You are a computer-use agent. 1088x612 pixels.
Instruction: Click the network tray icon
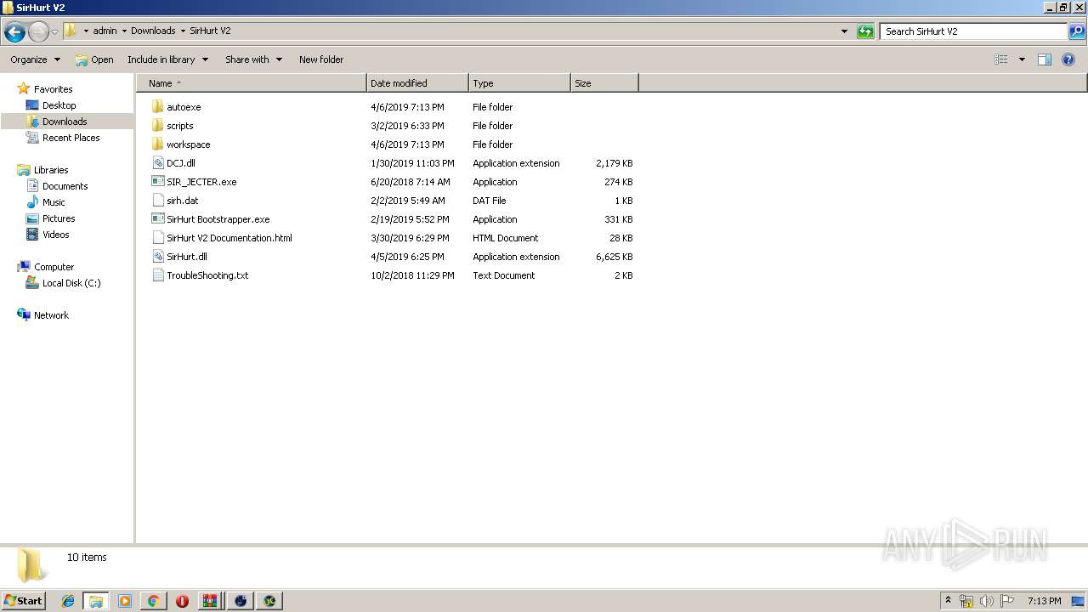tap(966, 601)
